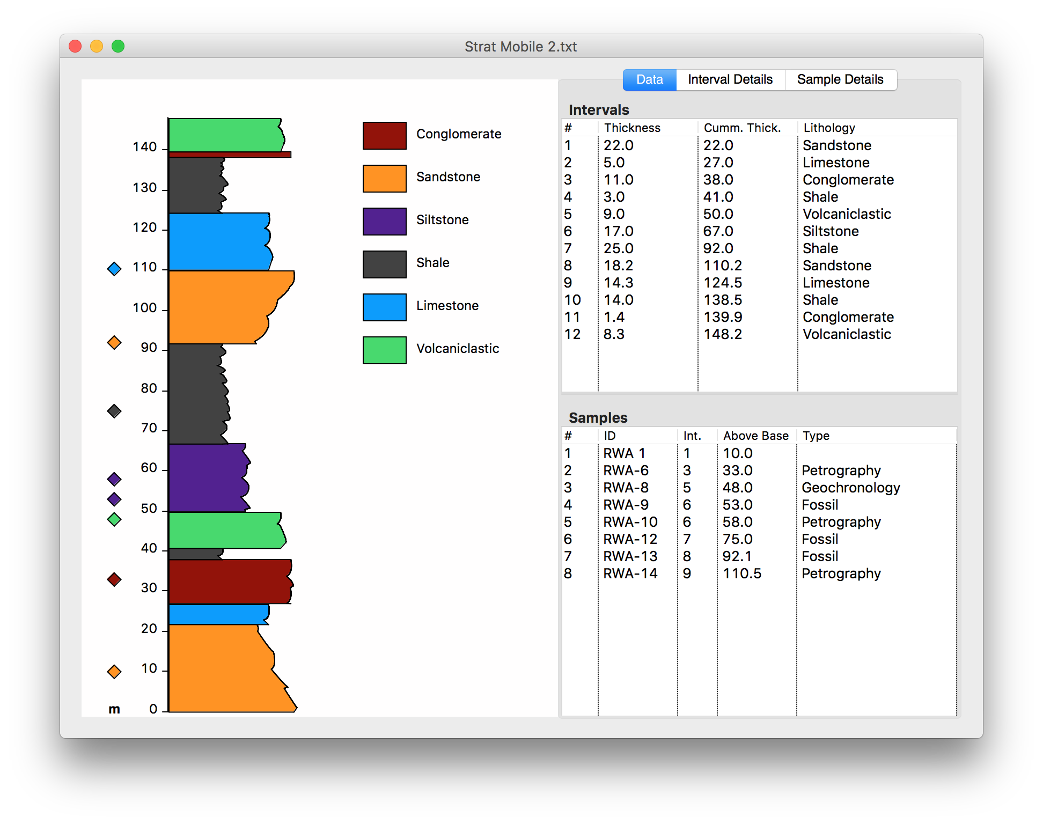Select the purple Siltstone interval in column
Image resolution: width=1043 pixels, height=824 pixels.
(208, 477)
